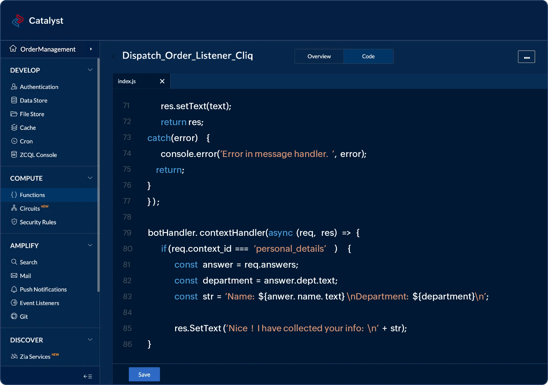This screenshot has width=548, height=385.
Task: Click the File Store folder icon
Action: point(14,114)
